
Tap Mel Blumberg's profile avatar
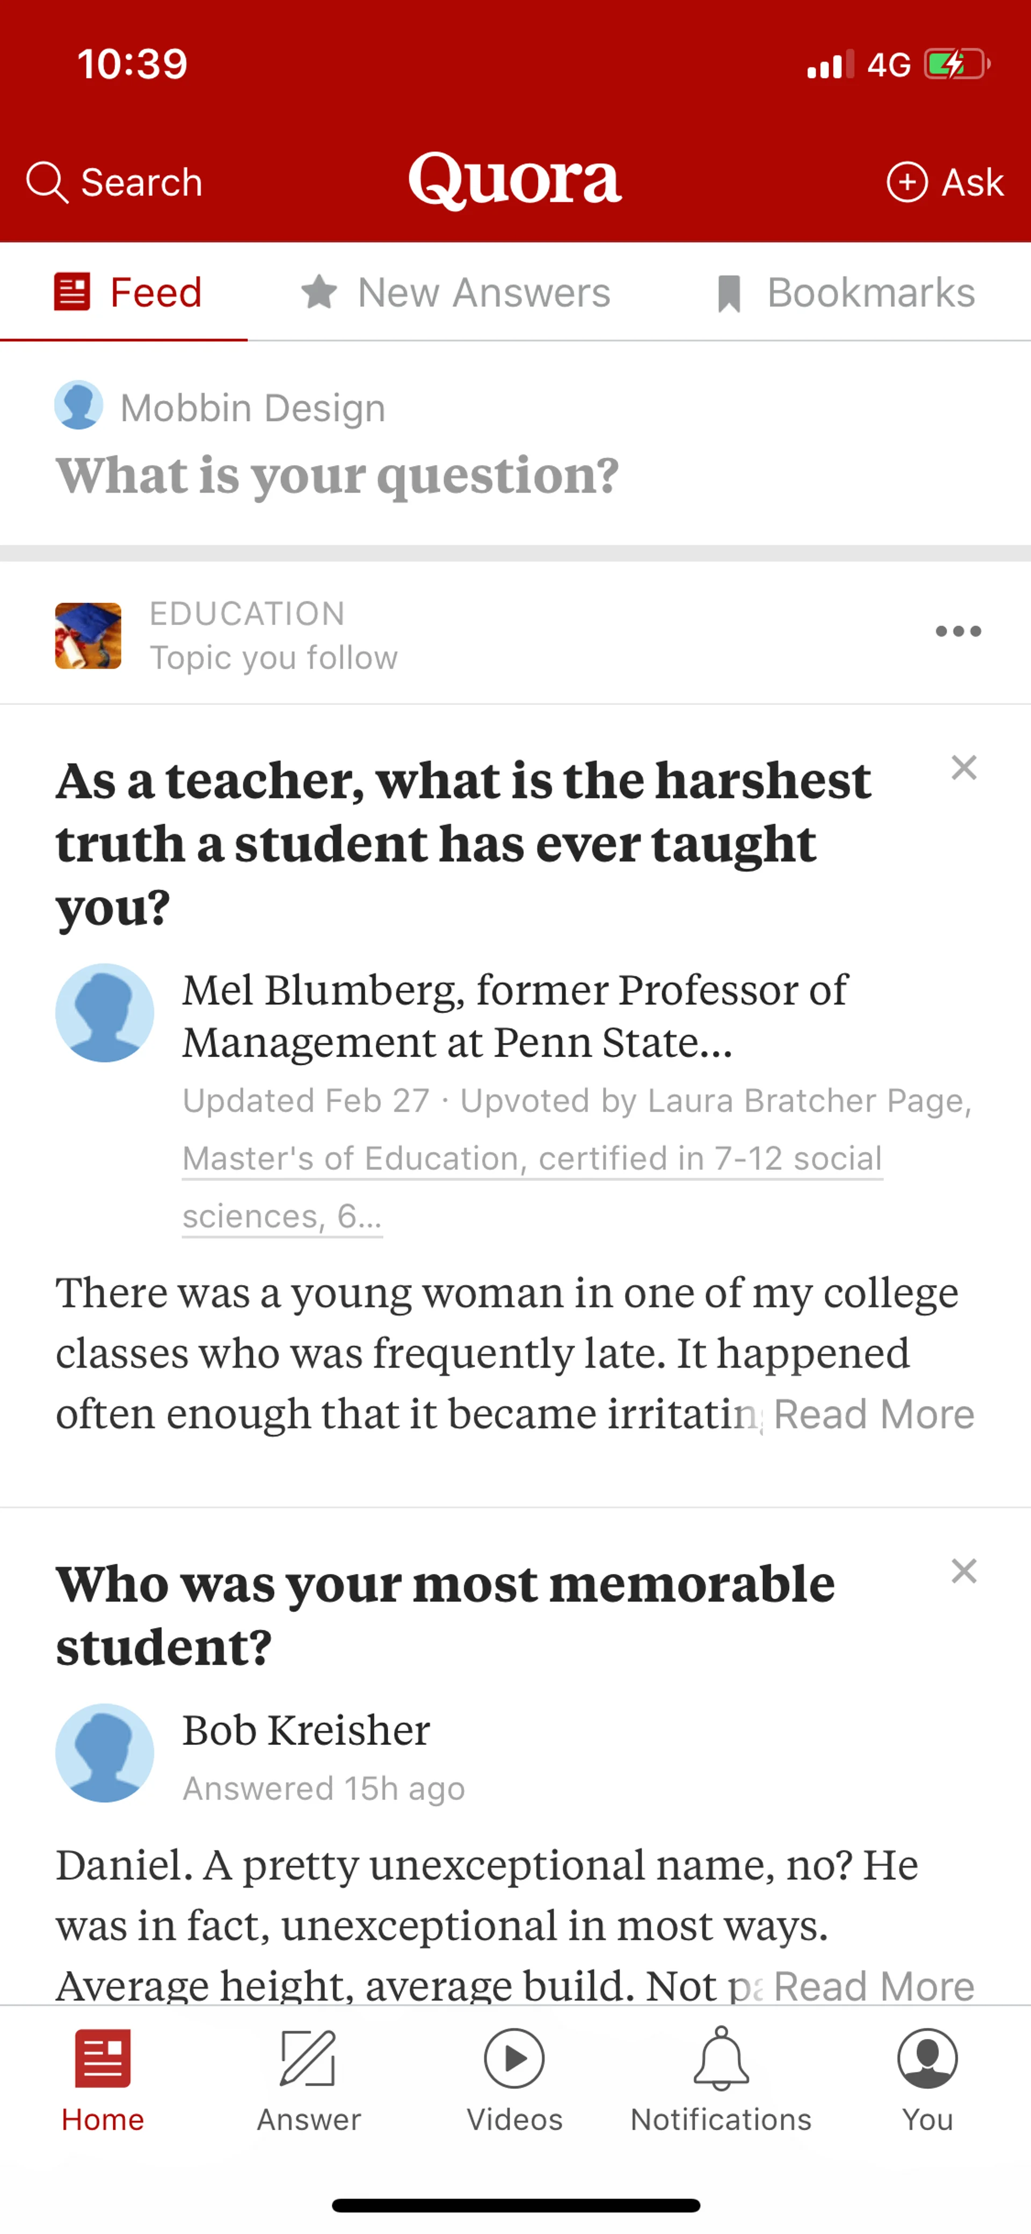105,1013
